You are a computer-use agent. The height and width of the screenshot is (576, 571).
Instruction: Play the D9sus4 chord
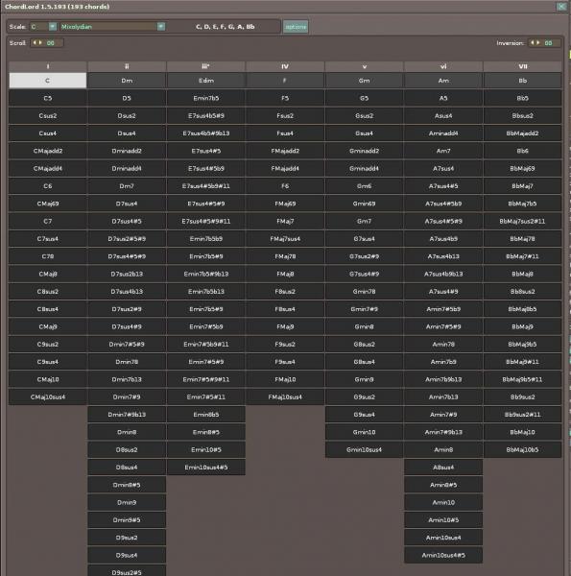tap(127, 555)
